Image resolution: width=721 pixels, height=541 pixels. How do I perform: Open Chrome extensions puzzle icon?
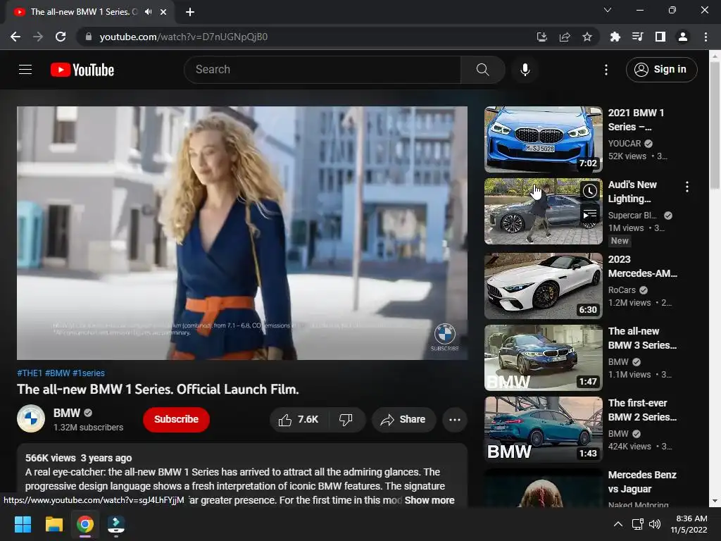[615, 37]
